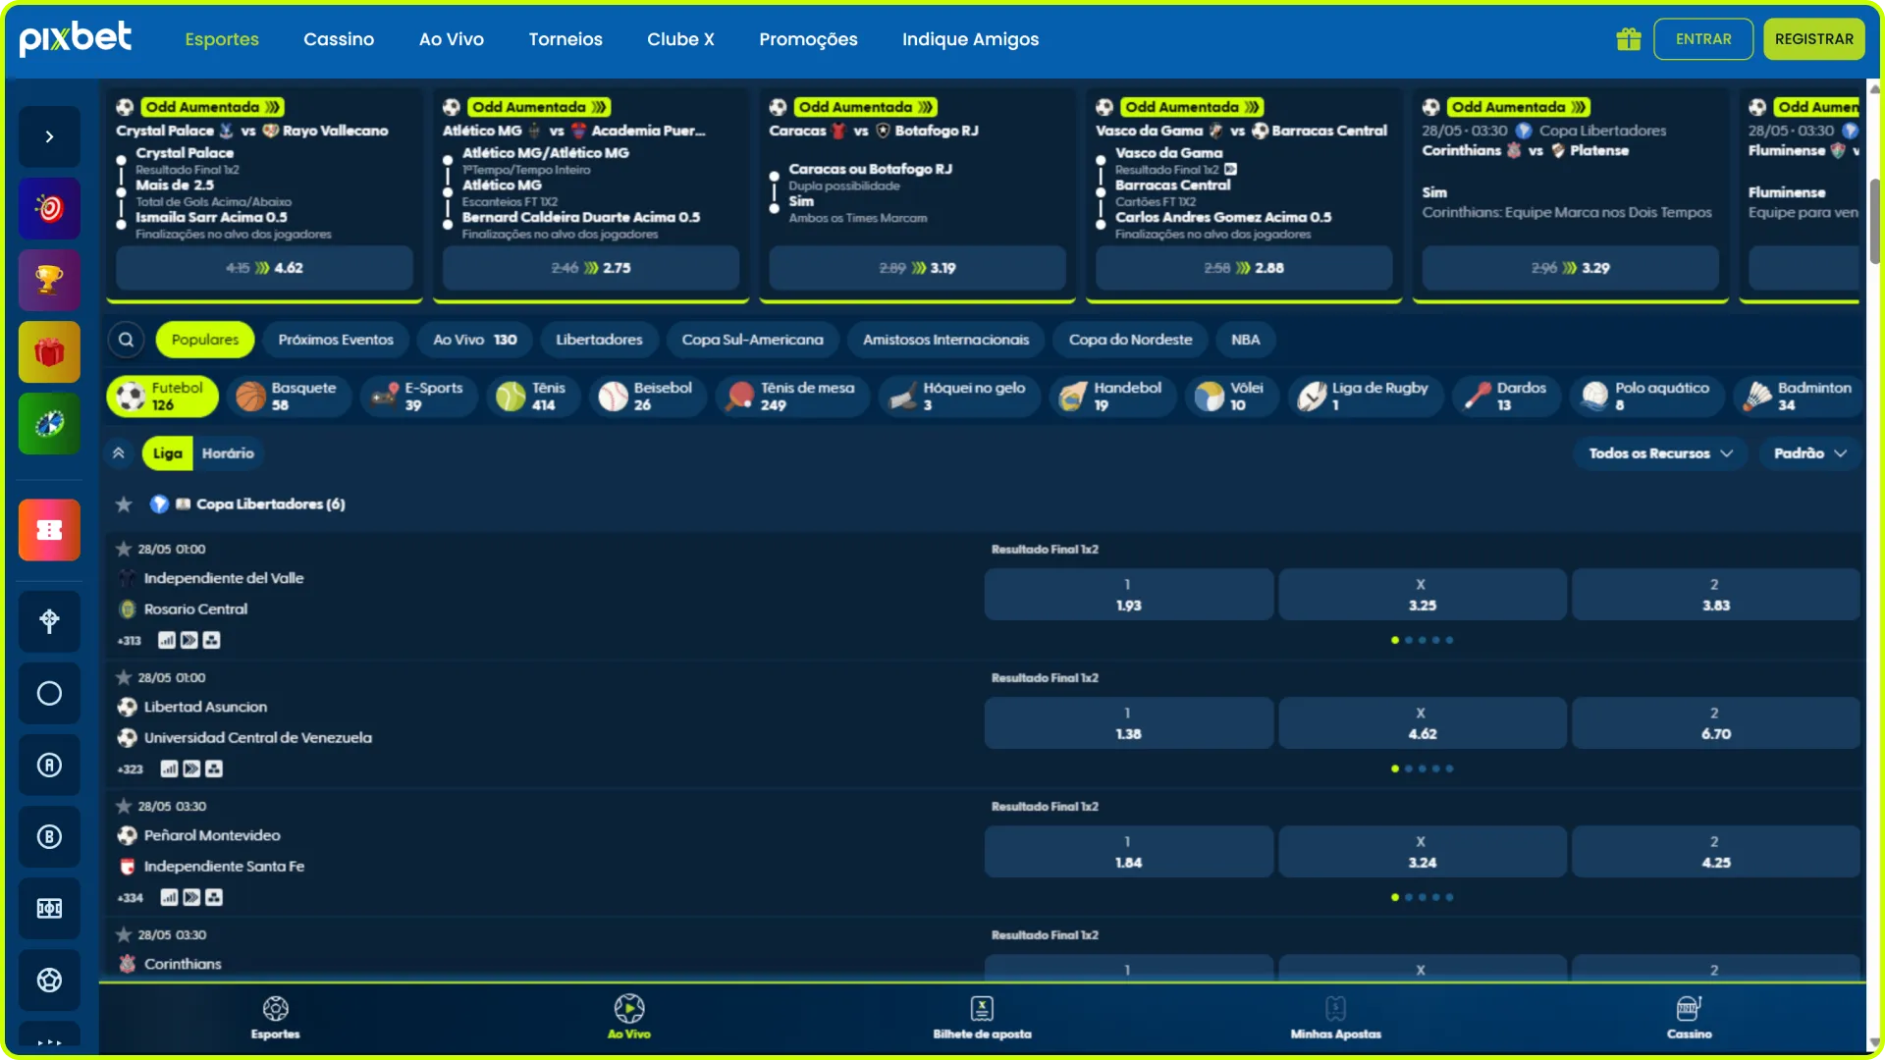
Task: Select the Vôlei sport filter
Action: point(1232,397)
